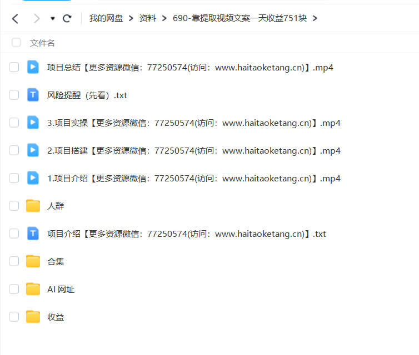419x355 pixels.
Task: Check the box for 1.项目介绍 mp4
Action: pyautogui.click(x=14, y=178)
